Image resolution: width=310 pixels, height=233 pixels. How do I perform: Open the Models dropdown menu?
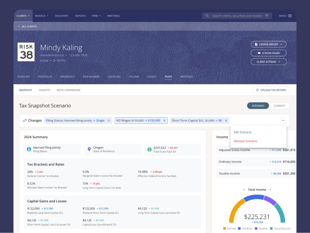(x=42, y=16)
